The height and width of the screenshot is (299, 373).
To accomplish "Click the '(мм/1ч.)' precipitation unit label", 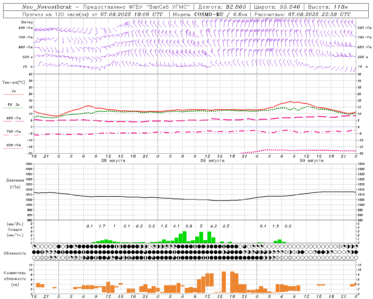I will pyautogui.click(x=15, y=235).
